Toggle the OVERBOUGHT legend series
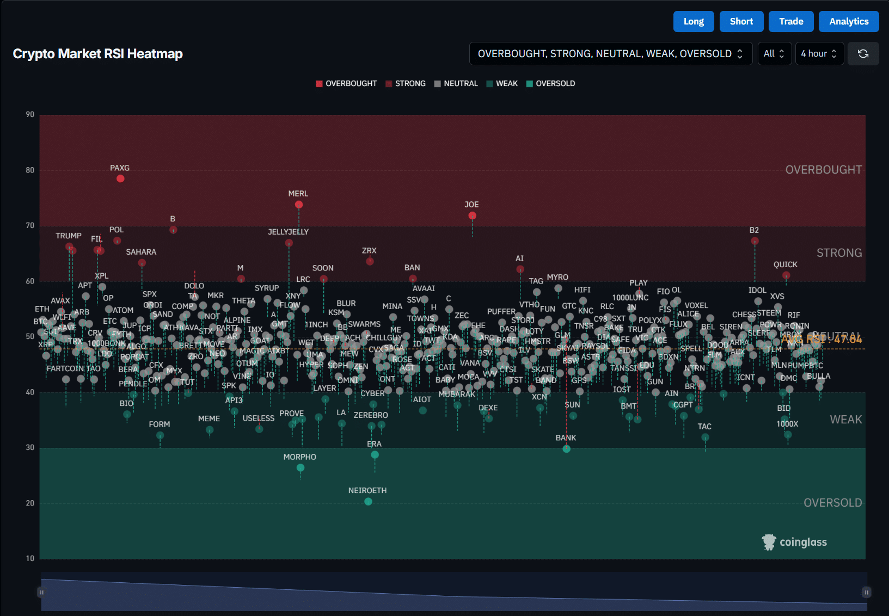889x616 pixels. [346, 83]
